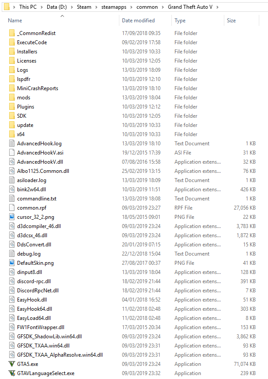
Task: Select the DefaultSkin.png image icon
Action: point(12,263)
